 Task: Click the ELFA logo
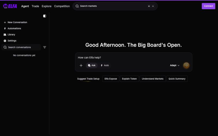(x=10, y=6)
